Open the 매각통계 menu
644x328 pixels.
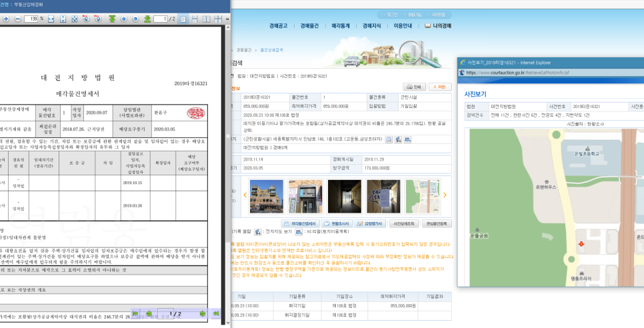tap(341, 26)
